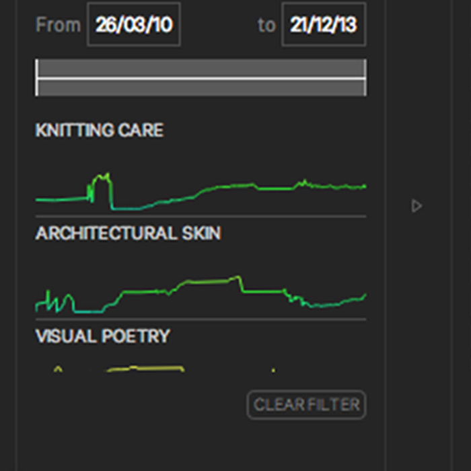Viewport: 471px width, 471px height.
Task: Expand the side panel using the triangle arrow
Action: click(416, 206)
